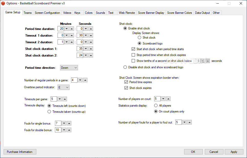
Task: Decrease number of players on court
Action: [163, 99]
